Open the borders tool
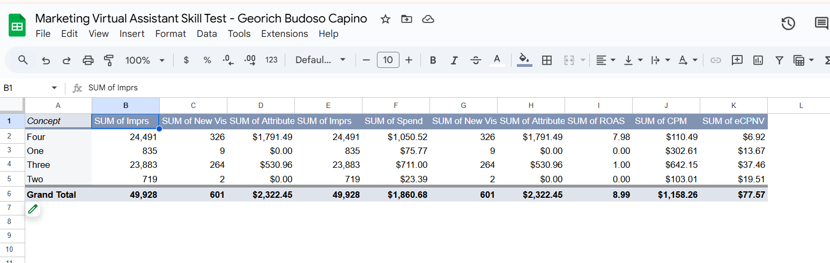The width and height of the screenshot is (830, 263). coord(547,60)
